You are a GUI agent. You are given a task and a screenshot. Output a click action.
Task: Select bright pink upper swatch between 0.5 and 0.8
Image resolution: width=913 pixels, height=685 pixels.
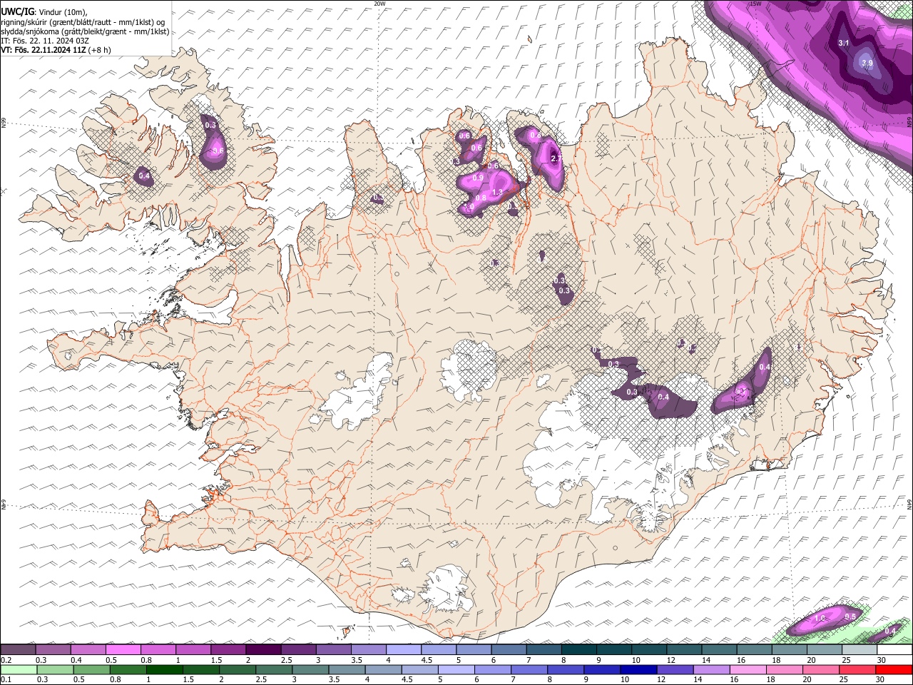coord(122,650)
